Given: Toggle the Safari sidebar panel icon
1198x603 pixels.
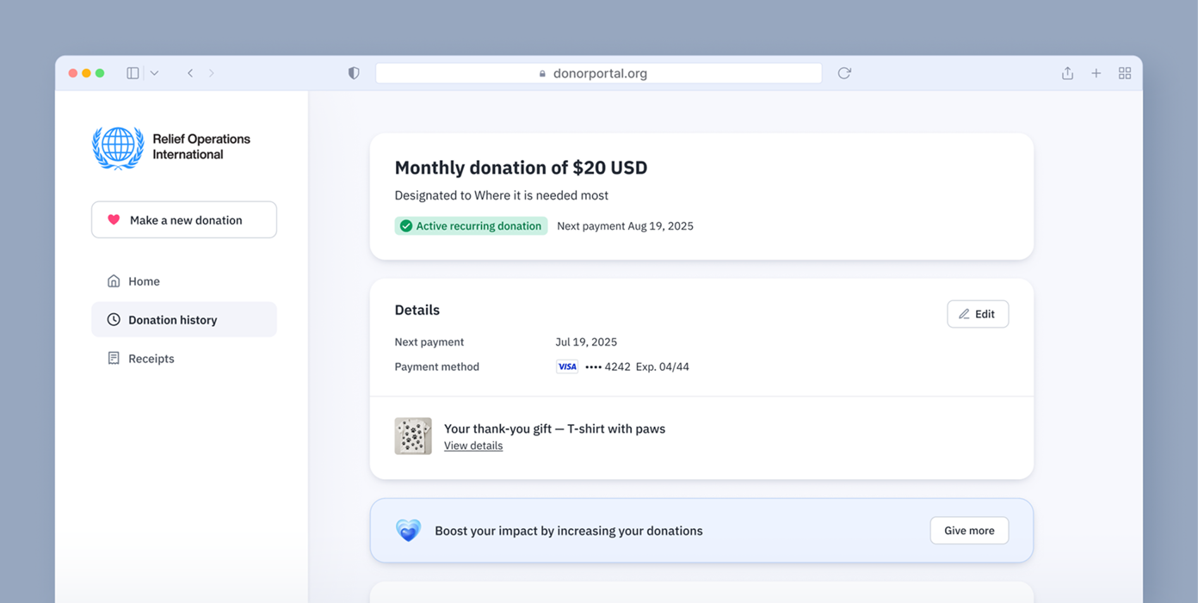Looking at the screenshot, I should click(x=132, y=73).
